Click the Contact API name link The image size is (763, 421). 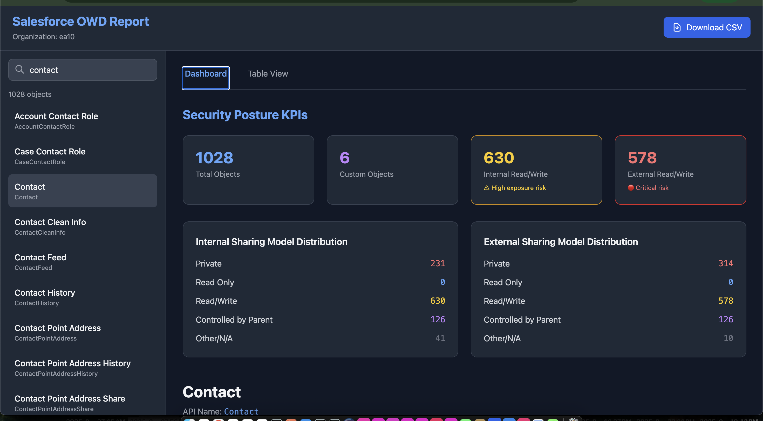point(241,411)
